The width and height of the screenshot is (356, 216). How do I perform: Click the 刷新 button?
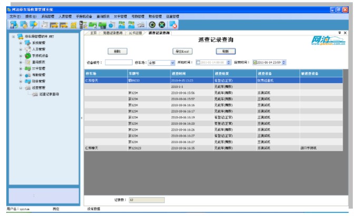(226, 52)
